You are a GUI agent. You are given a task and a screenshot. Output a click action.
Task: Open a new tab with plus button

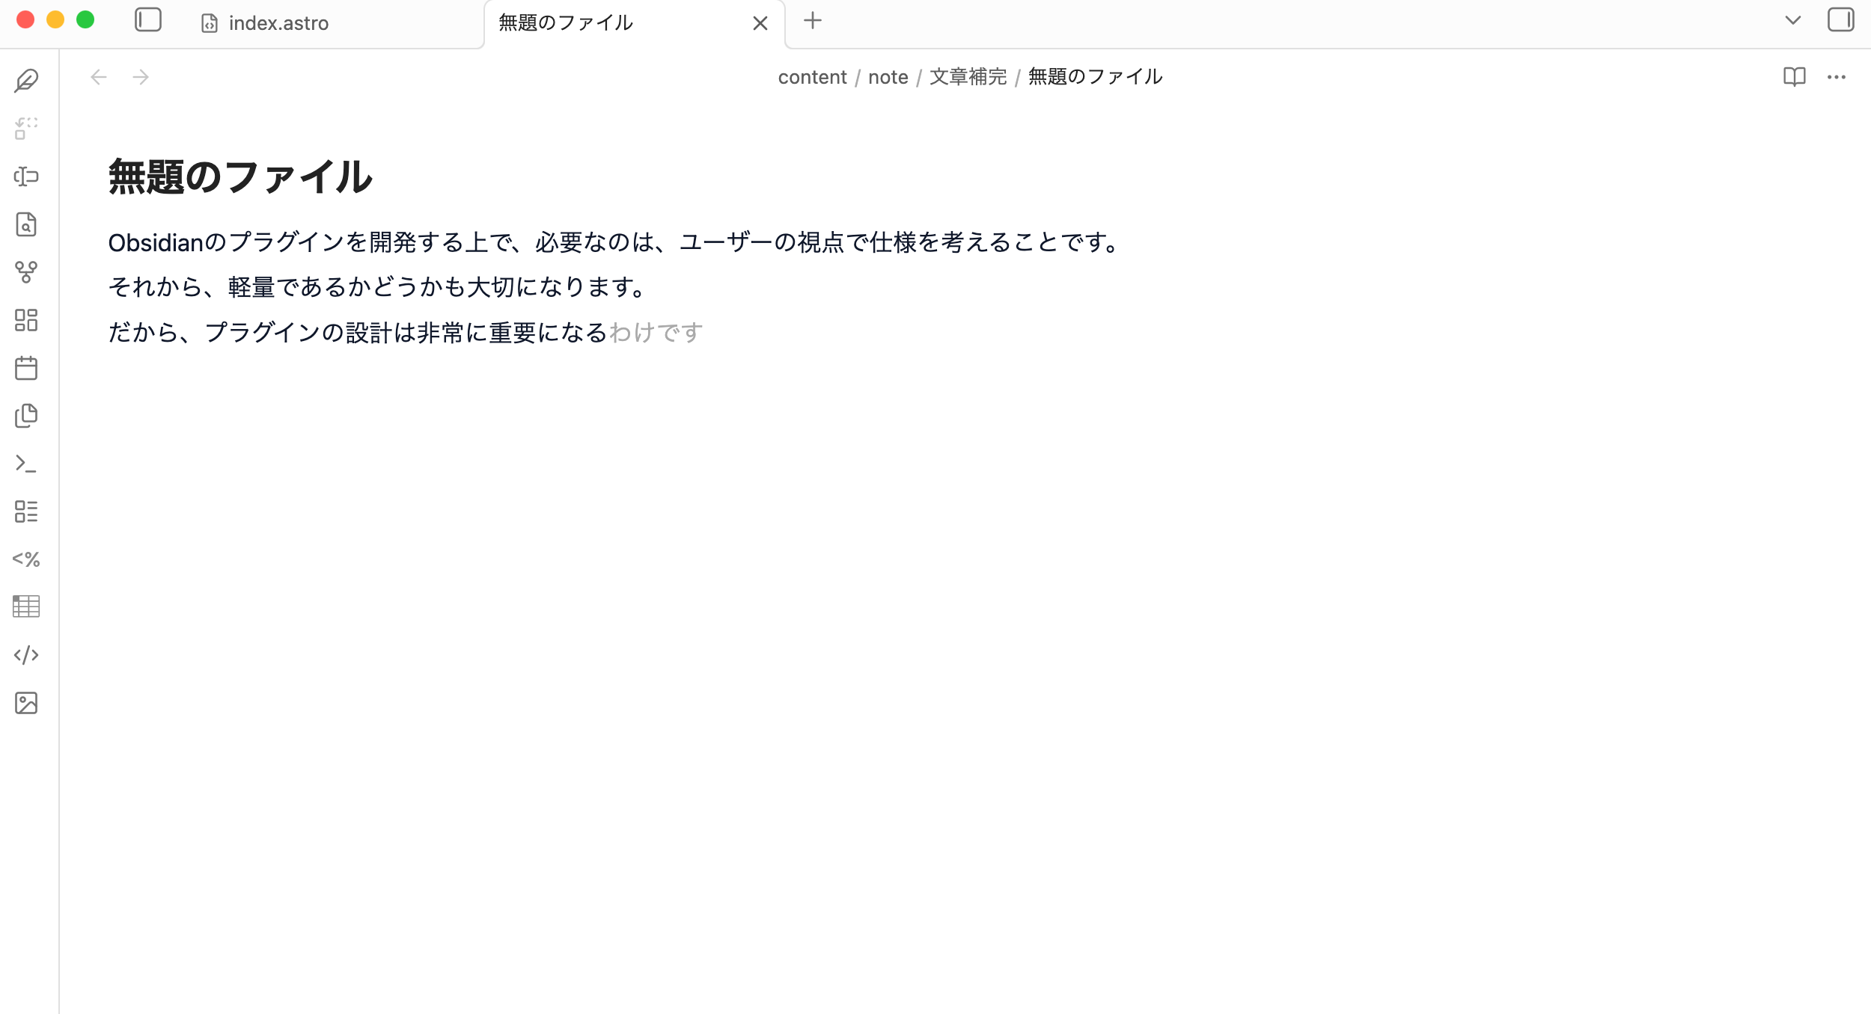(813, 21)
